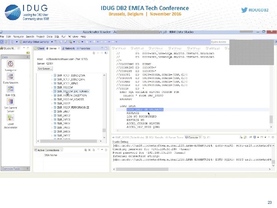
Task: Select the SMF_10101_DSNDQXPK tree row
Action: click(x=71, y=79)
